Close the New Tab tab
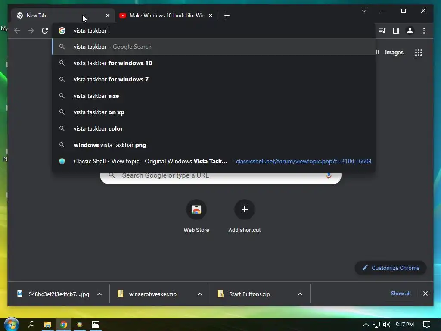This screenshot has height=331, width=441. point(107,16)
